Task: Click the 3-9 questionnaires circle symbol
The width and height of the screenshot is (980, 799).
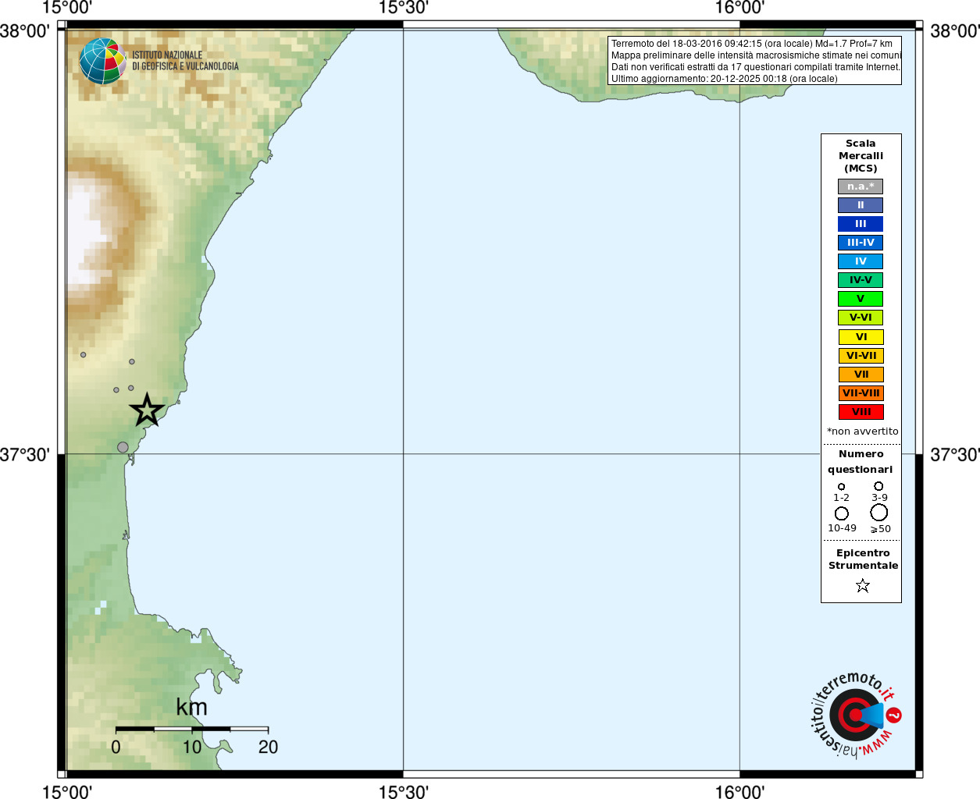Action: pyautogui.click(x=878, y=486)
